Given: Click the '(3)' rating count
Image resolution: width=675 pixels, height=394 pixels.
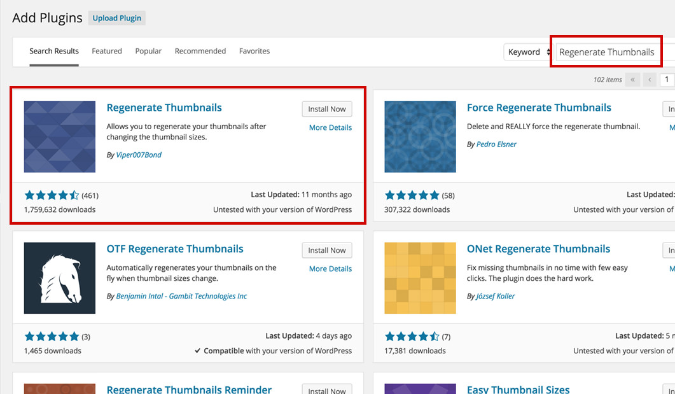Looking at the screenshot, I should point(86,337).
